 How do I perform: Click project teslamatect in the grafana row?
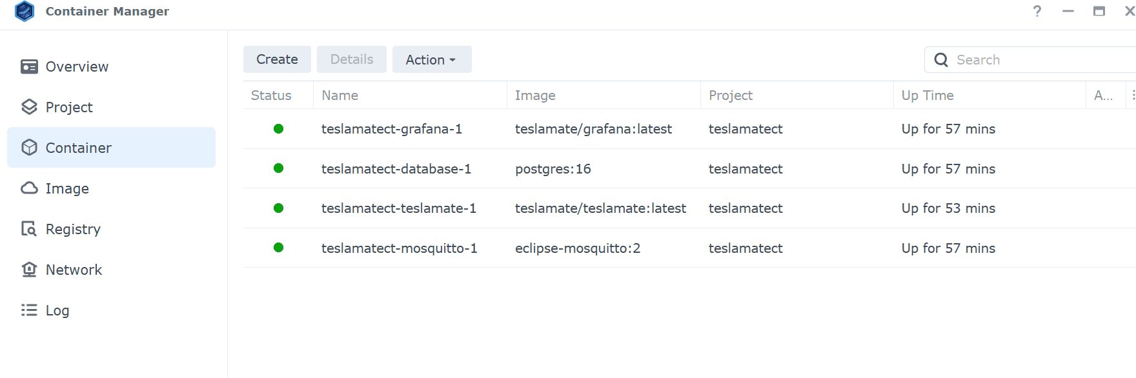coord(745,129)
